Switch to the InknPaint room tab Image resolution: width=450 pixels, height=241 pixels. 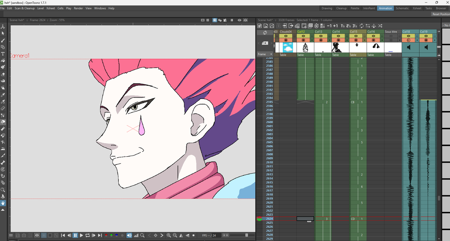pos(369,8)
